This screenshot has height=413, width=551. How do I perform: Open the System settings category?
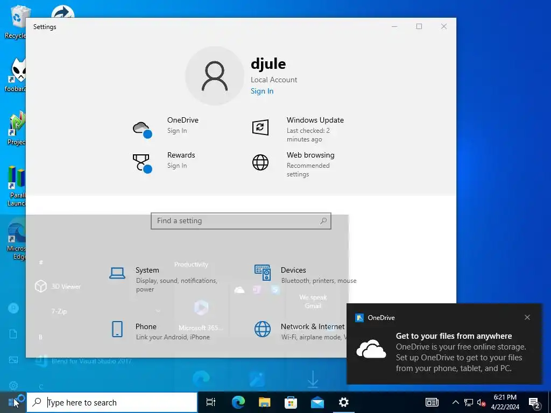point(165,280)
